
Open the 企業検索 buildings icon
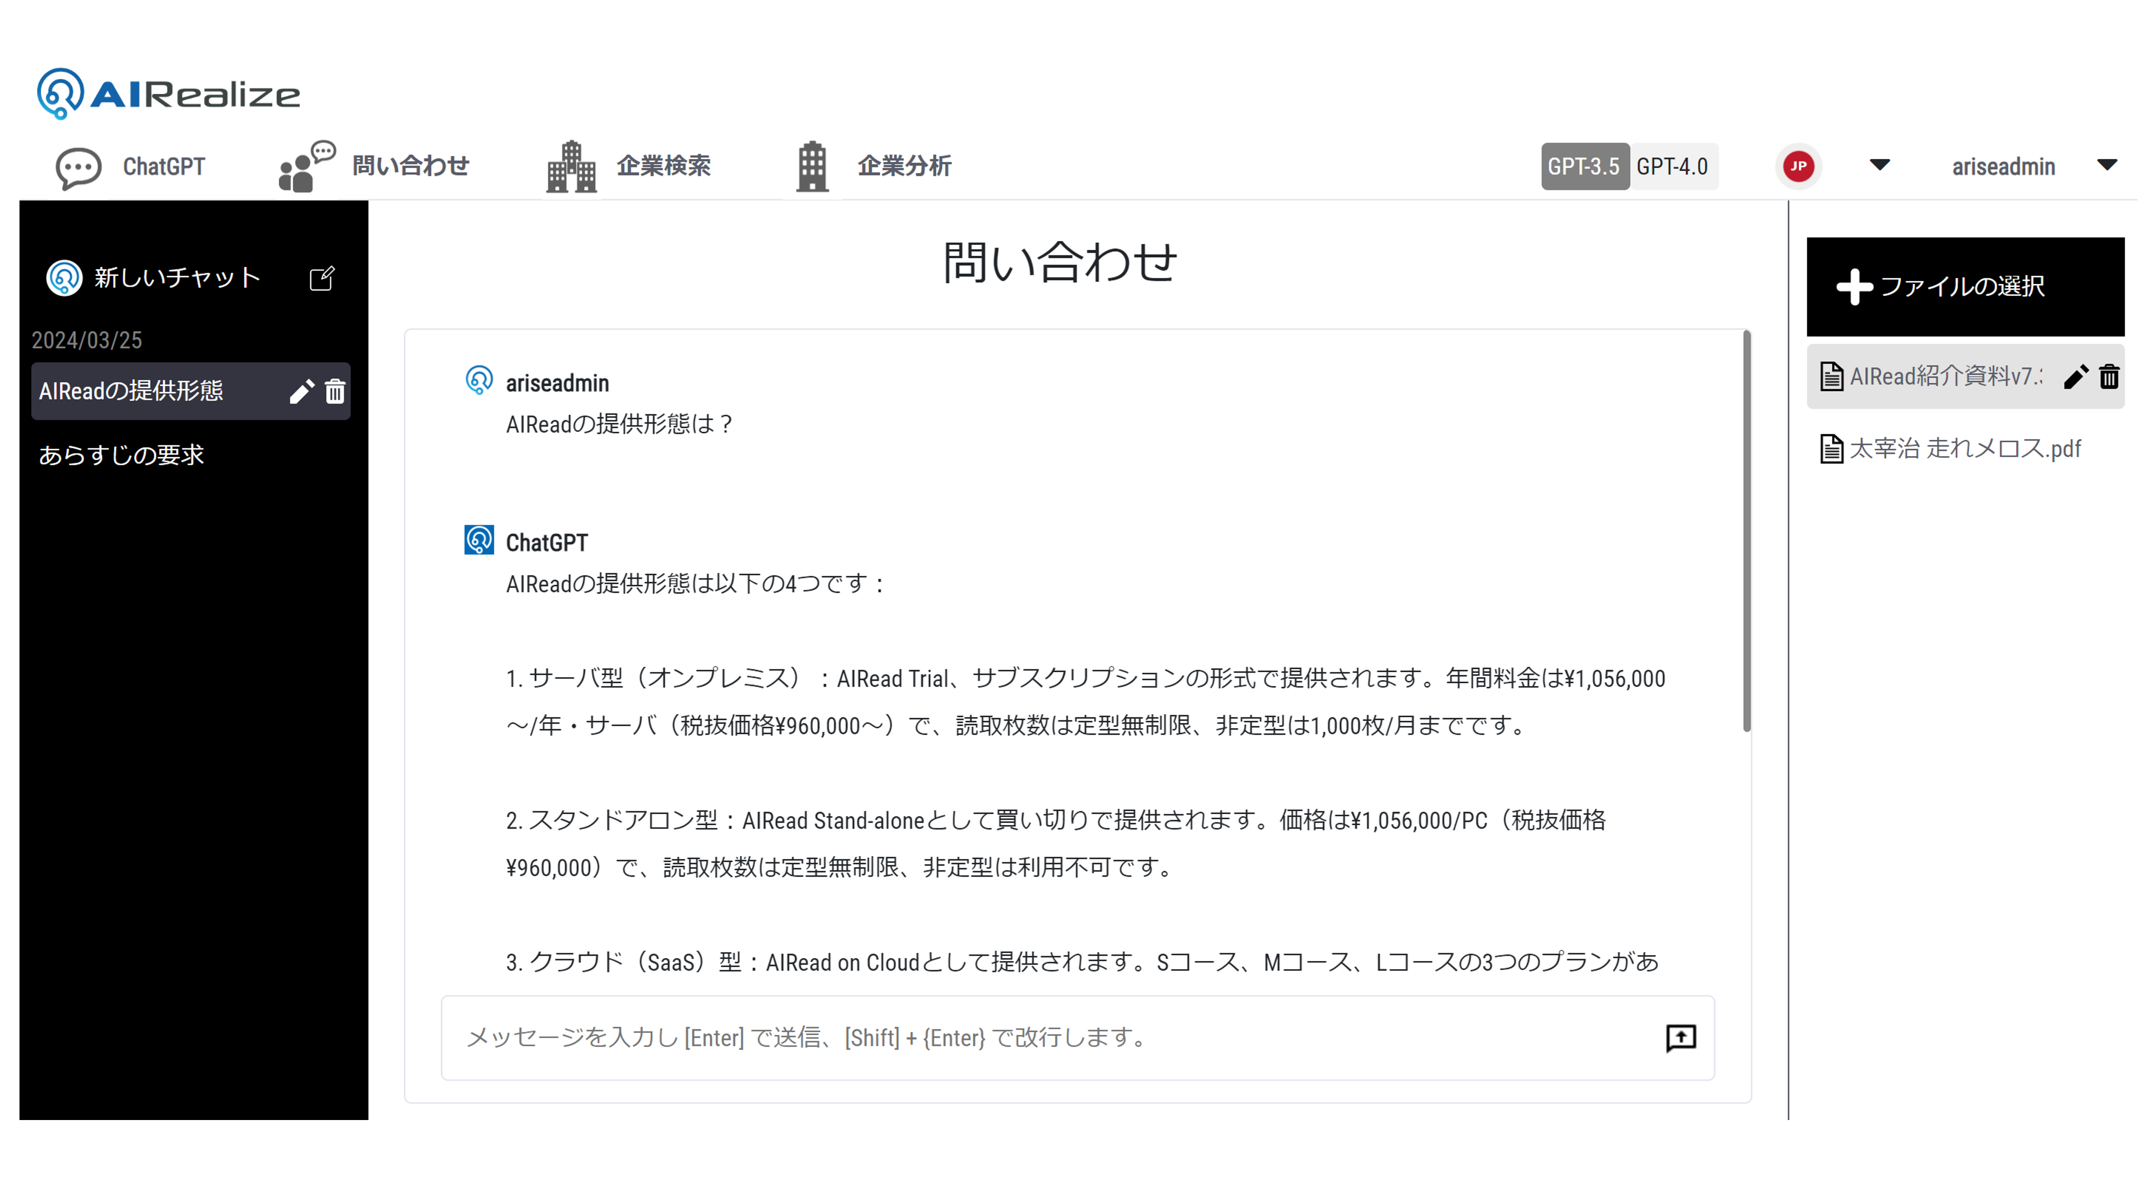click(x=571, y=166)
